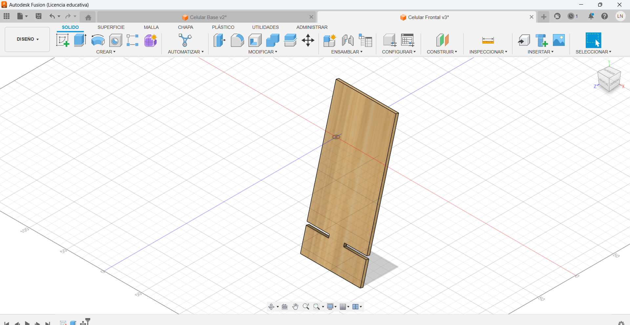
Task: Expand the AUTOMATIZAR menu
Action: 186,52
